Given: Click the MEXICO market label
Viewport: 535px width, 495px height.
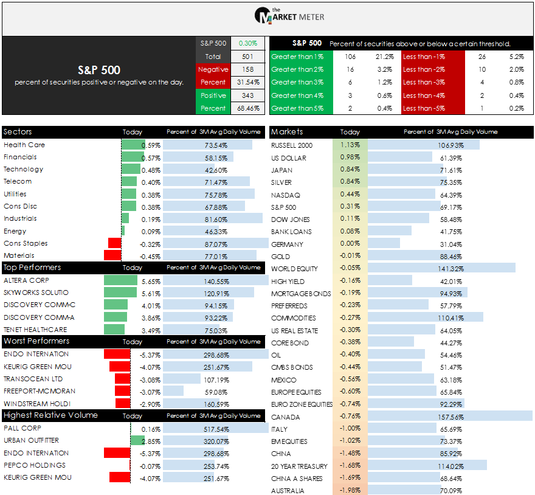Looking at the screenshot, I should click(283, 380).
